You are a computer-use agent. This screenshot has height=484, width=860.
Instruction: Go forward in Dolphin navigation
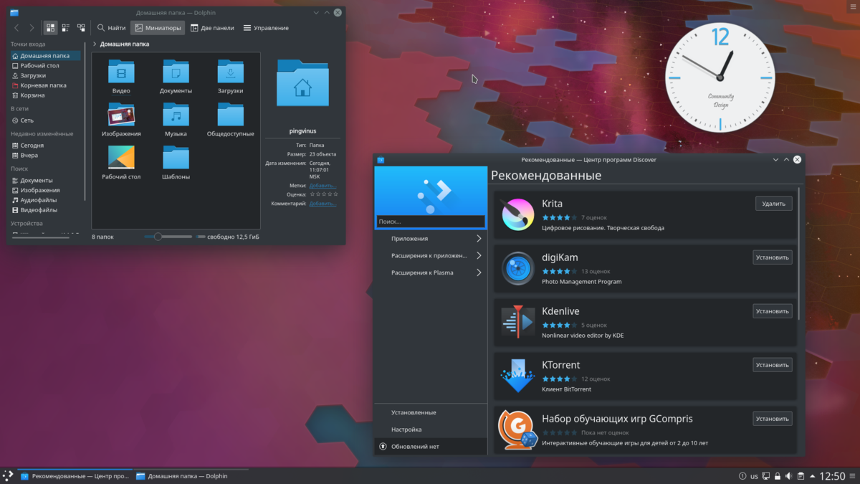coord(32,28)
